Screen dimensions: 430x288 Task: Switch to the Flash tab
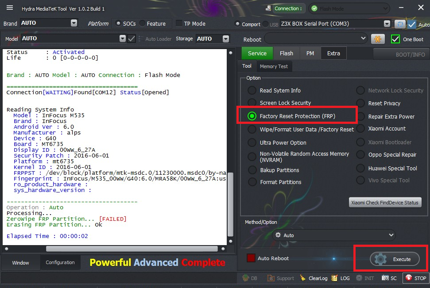point(287,53)
